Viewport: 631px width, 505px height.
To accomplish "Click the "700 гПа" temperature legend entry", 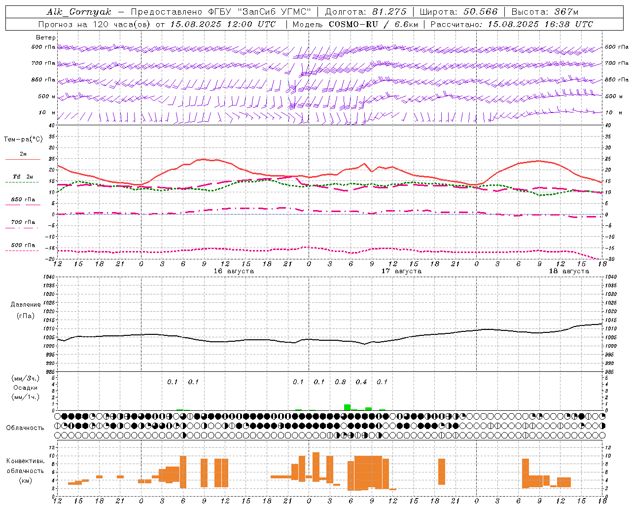I will point(23,222).
